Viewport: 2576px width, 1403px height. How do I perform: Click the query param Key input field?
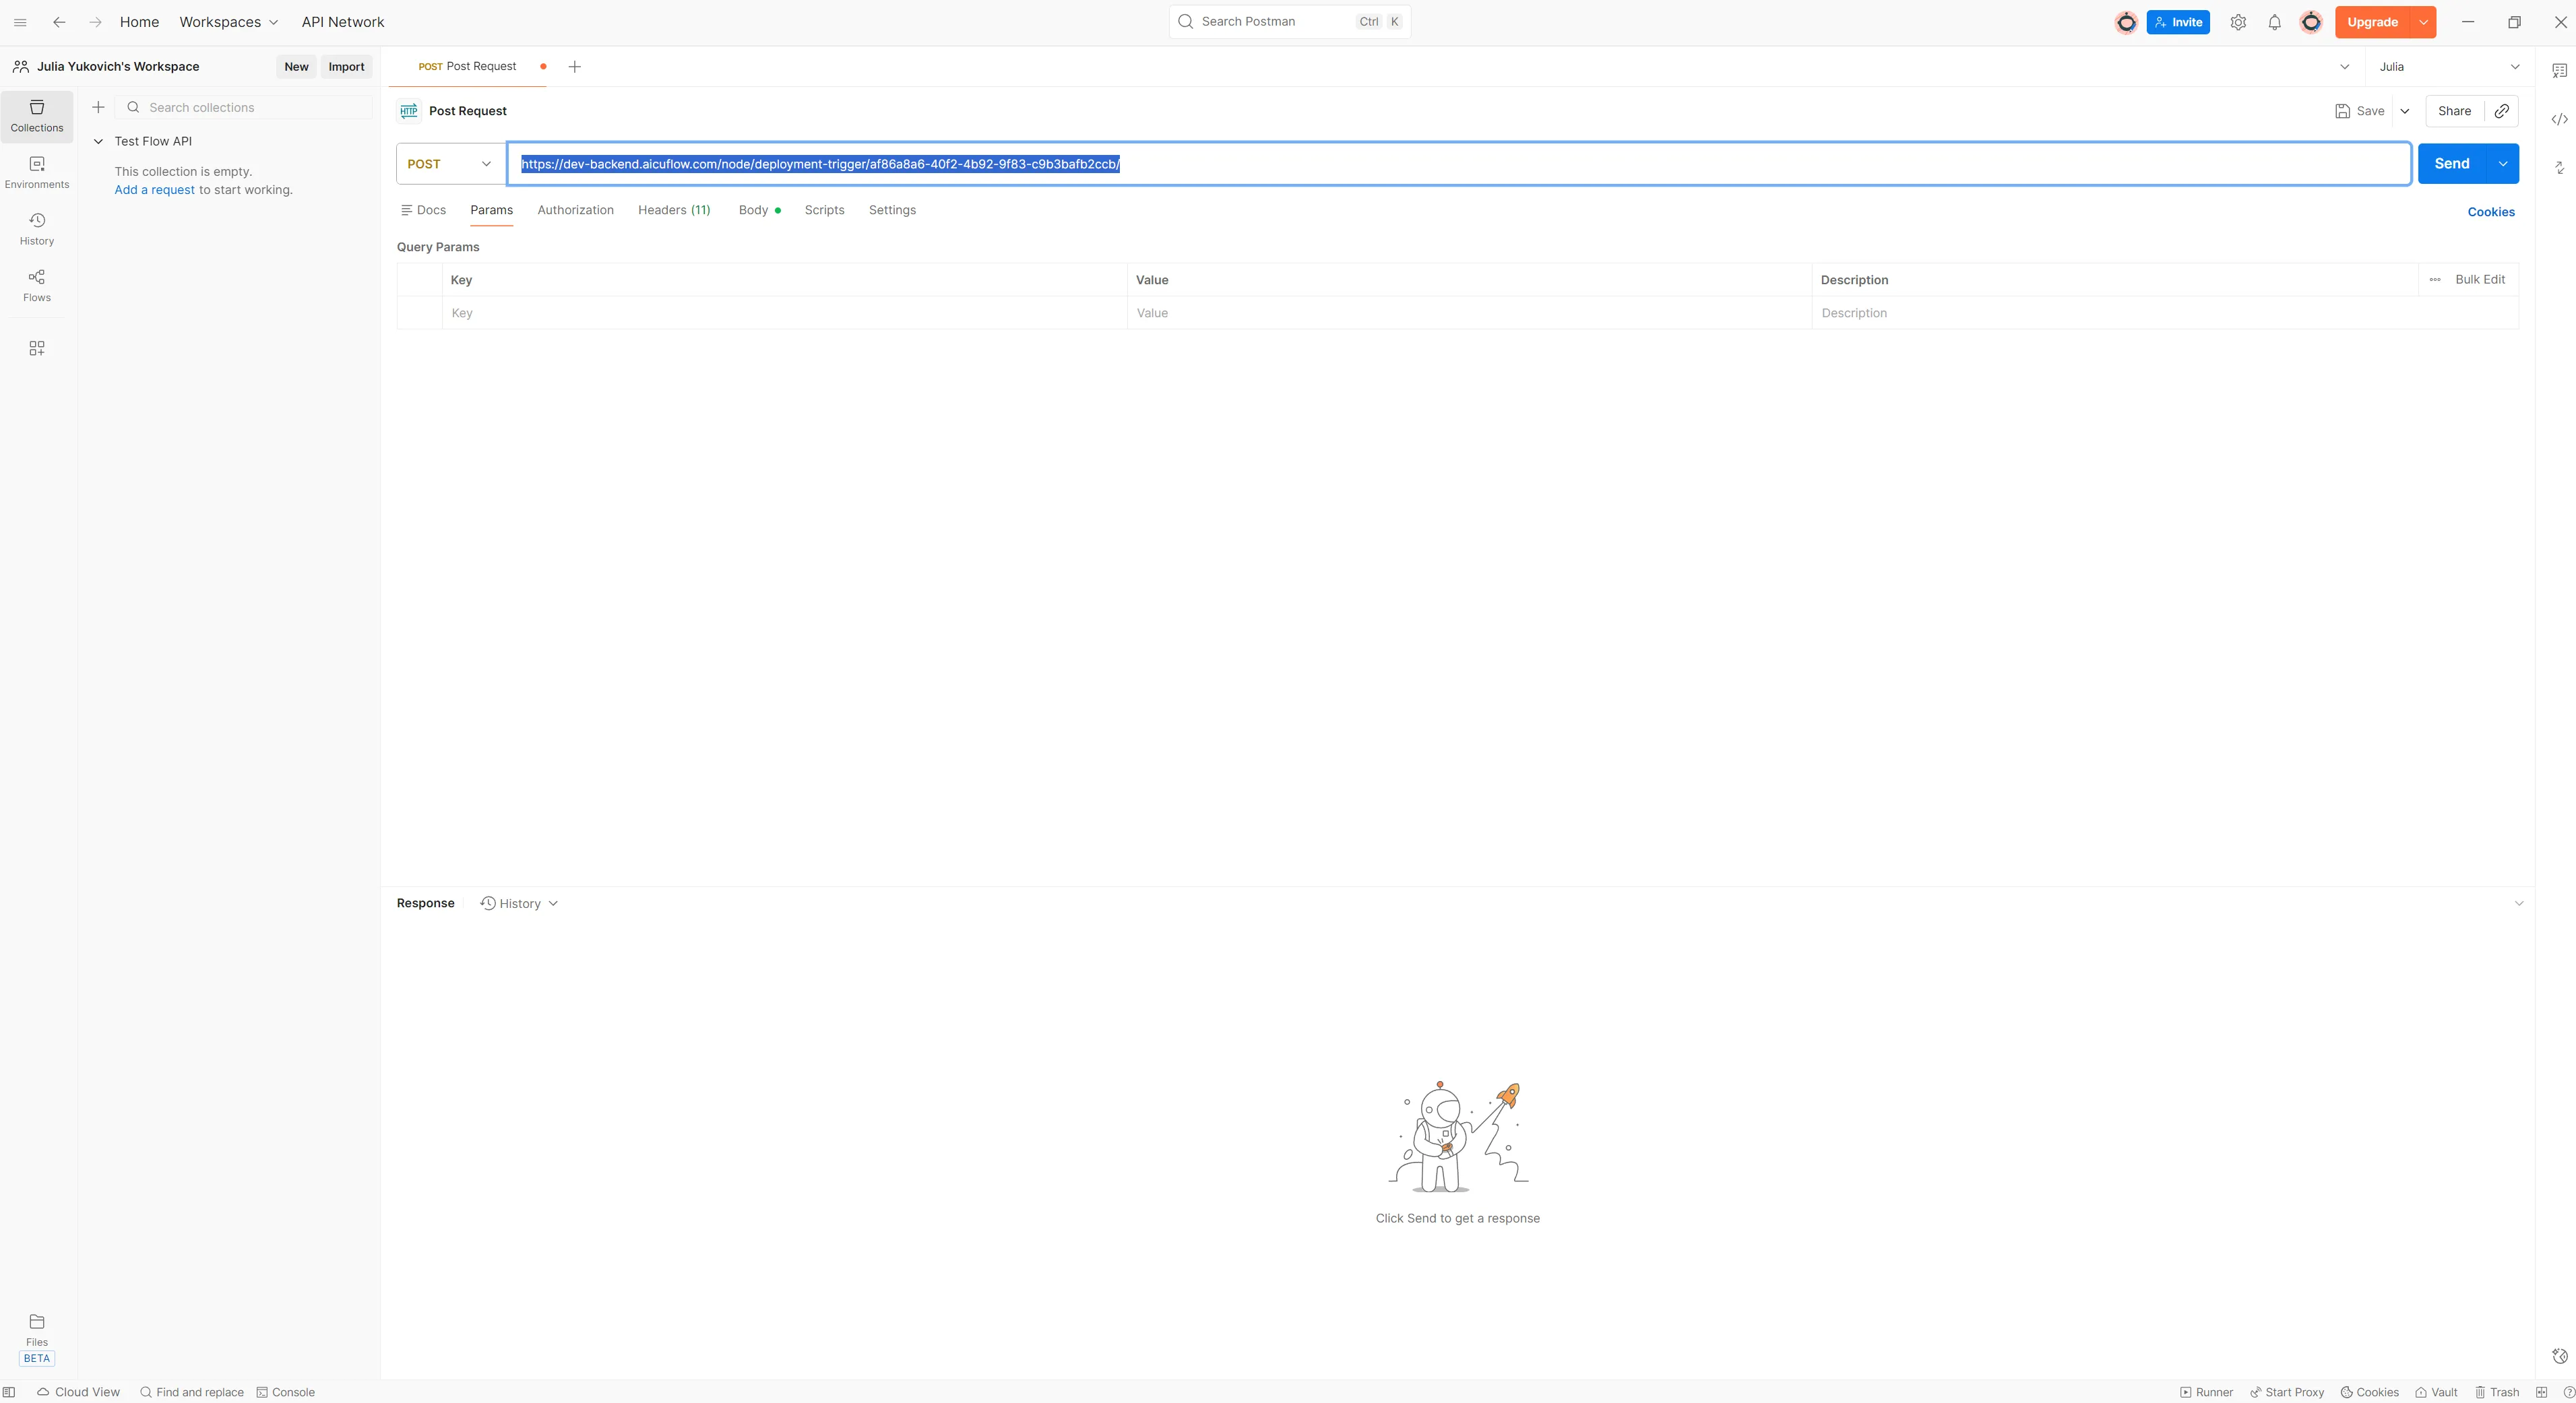[x=784, y=313]
